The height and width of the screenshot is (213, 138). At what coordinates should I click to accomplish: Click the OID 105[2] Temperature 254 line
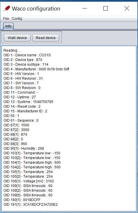click(x=28, y=177)
